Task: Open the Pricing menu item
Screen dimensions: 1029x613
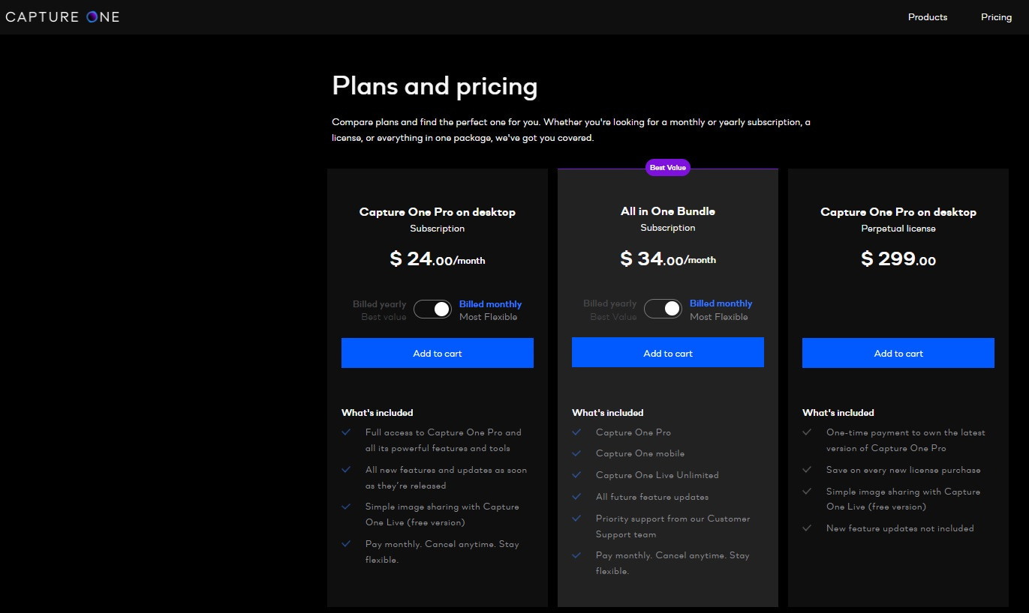Action: [x=996, y=17]
